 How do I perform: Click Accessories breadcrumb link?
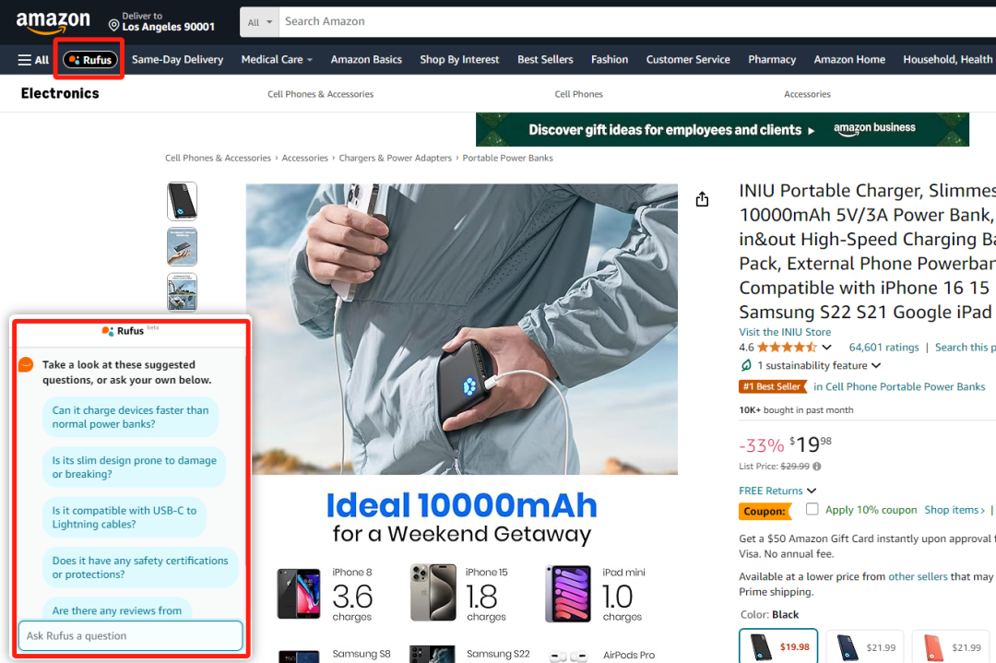(305, 158)
